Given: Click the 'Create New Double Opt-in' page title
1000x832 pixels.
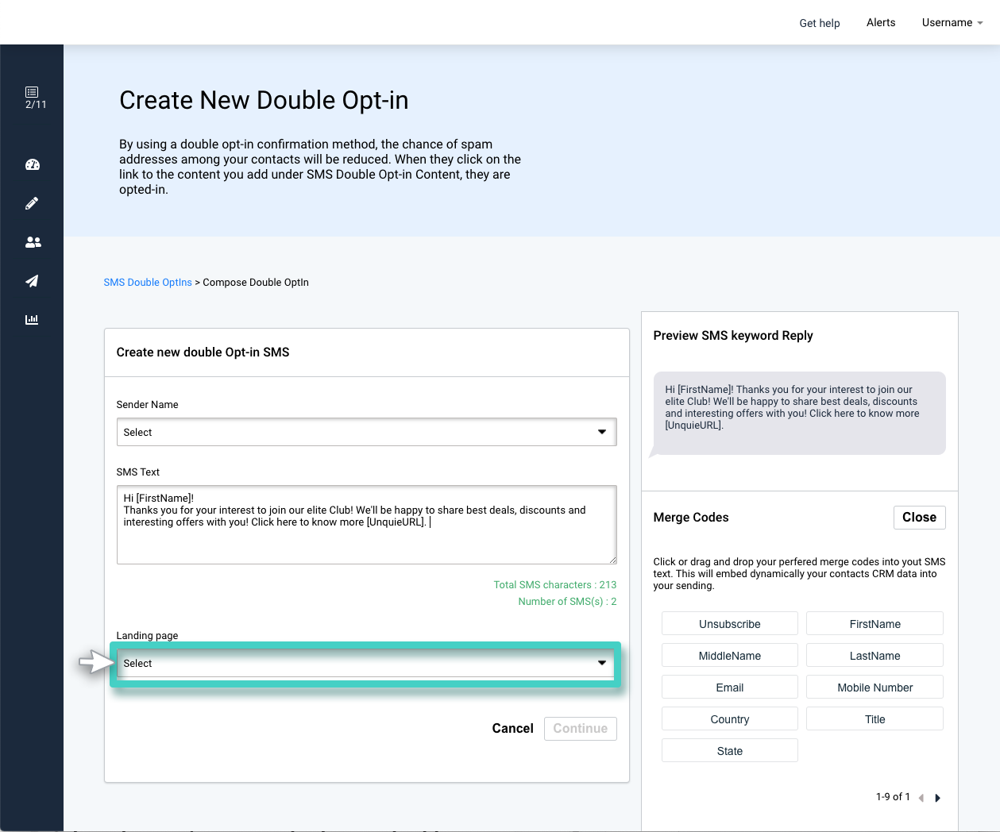Looking at the screenshot, I should coord(264,101).
